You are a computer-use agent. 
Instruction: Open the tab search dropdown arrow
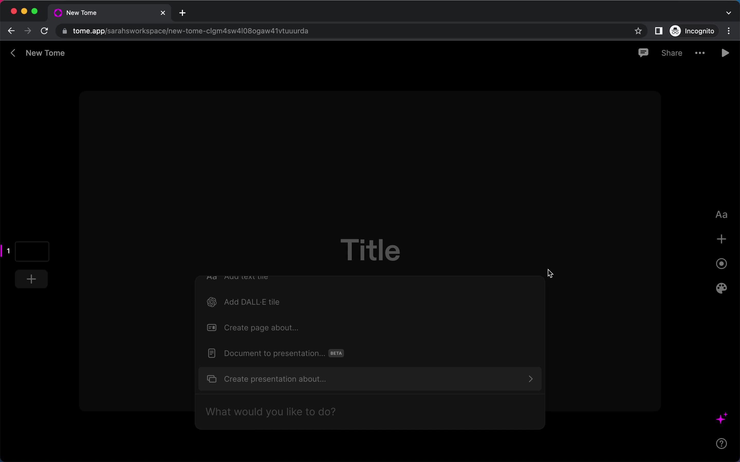coord(728,13)
